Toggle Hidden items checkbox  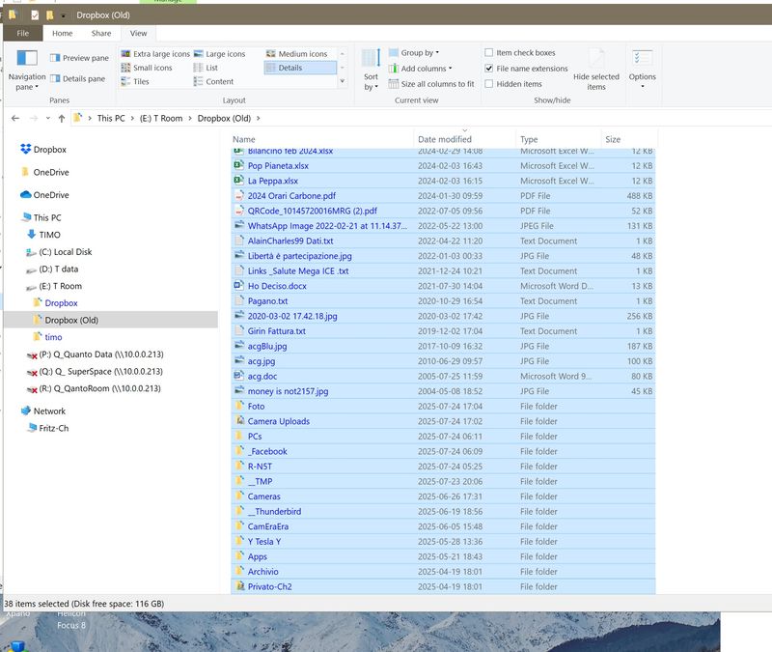coord(489,84)
